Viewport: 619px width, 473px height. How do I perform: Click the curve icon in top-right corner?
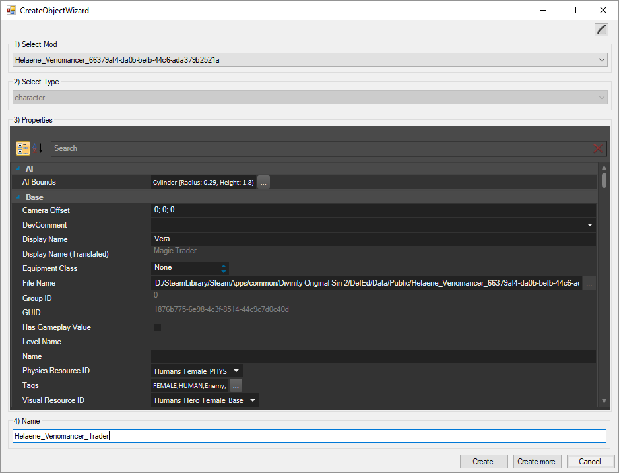click(x=601, y=30)
